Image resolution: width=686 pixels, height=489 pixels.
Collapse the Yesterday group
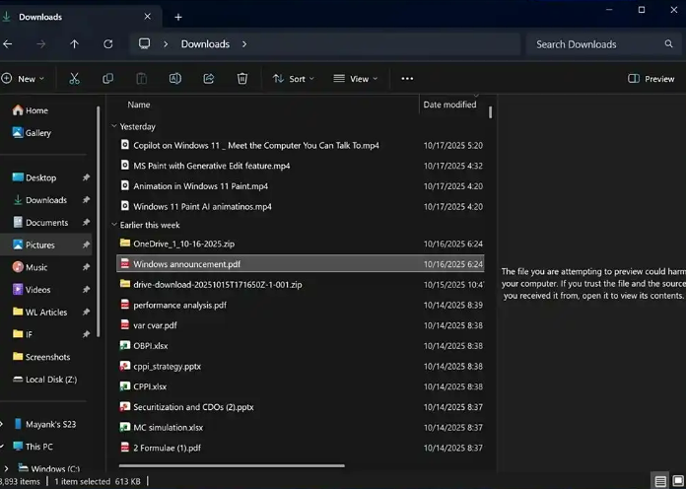point(114,126)
